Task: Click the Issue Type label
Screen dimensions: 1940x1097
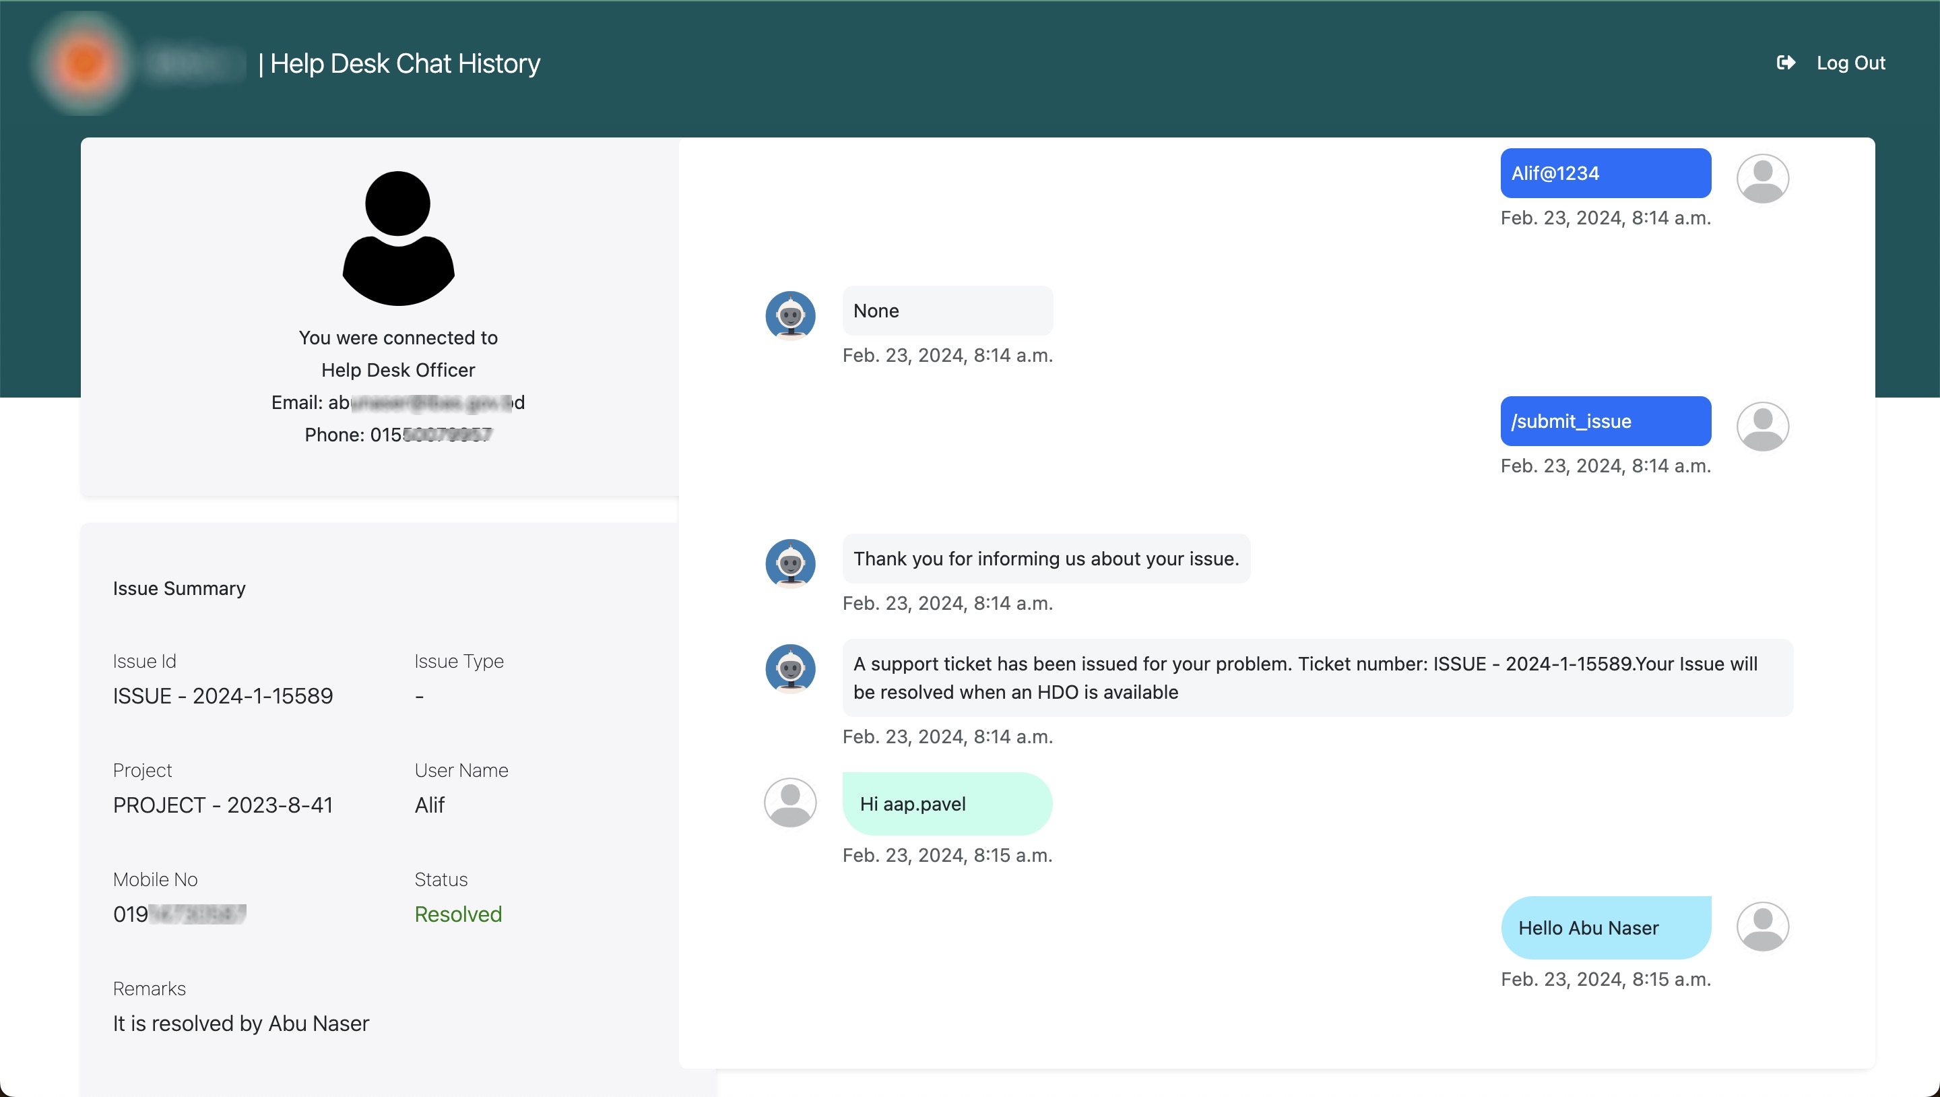Action: pyautogui.click(x=459, y=661)
